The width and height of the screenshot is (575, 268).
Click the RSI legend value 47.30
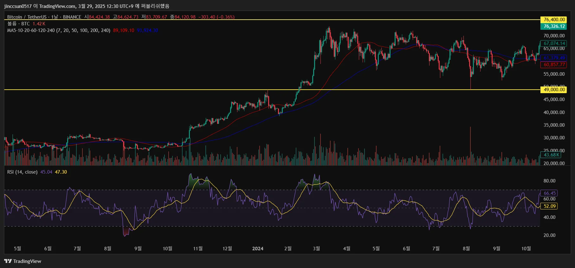(61, 172)
